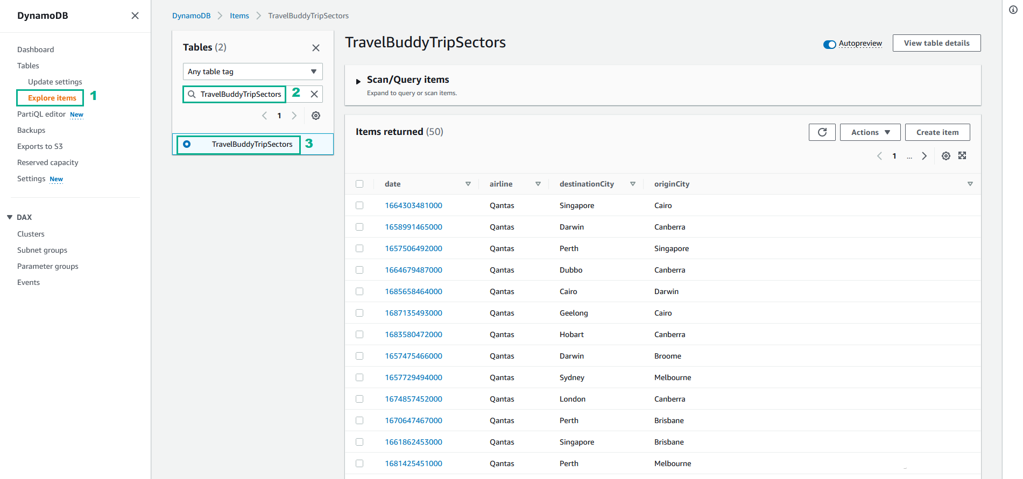
Task: Open PartiQL editor in the sidebar
Action: click(41, 114)
